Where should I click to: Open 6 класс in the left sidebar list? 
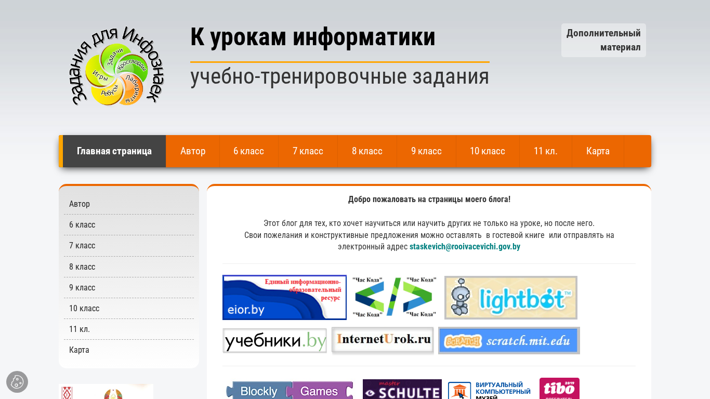[x=129, y=225]
